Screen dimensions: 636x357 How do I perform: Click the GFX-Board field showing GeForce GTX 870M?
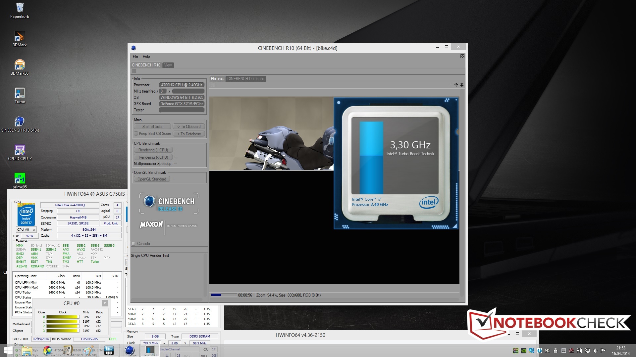pos(182,104)
